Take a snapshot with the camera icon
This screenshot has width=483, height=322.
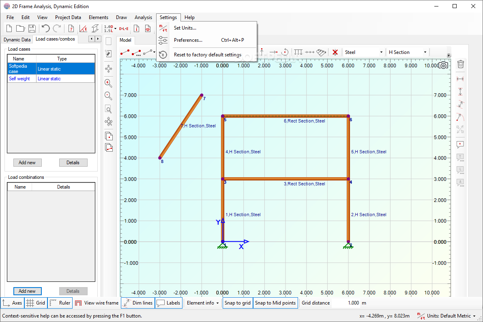tap(443, 65)
